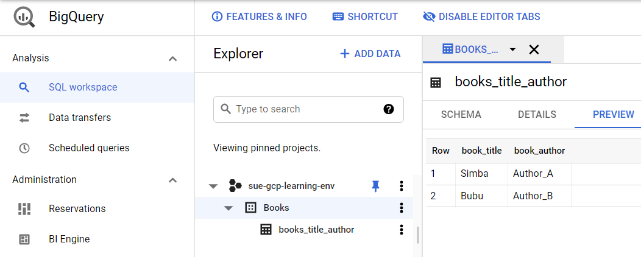The height and width of the screenshot is (257, 641).
Task: Unpin the sue-gcp-learning-env project
Action: [375, 187]
